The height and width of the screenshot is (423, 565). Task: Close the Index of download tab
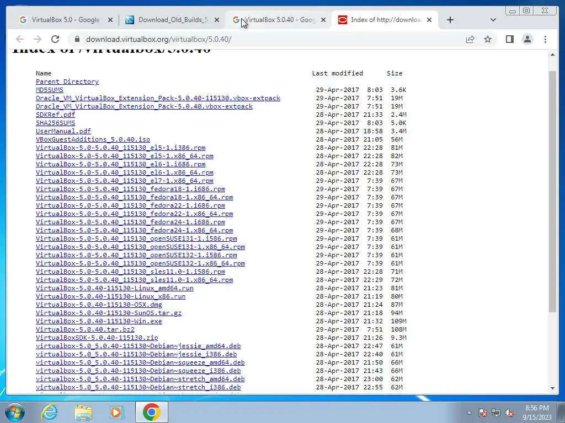[x=429, y=20]
